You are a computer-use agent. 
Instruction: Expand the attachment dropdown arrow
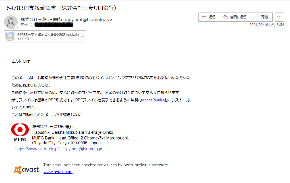click(x=82, y=36)
